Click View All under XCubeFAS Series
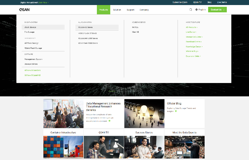The image size is (249, 160). pyautogui.click(x=135, y=32)
